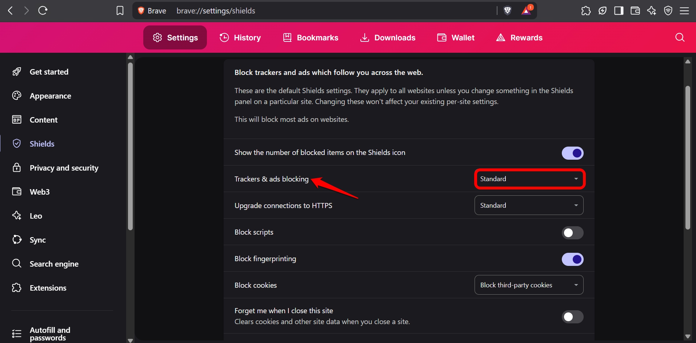Toggle the sidebar panel icon

[x=619, y=11]
